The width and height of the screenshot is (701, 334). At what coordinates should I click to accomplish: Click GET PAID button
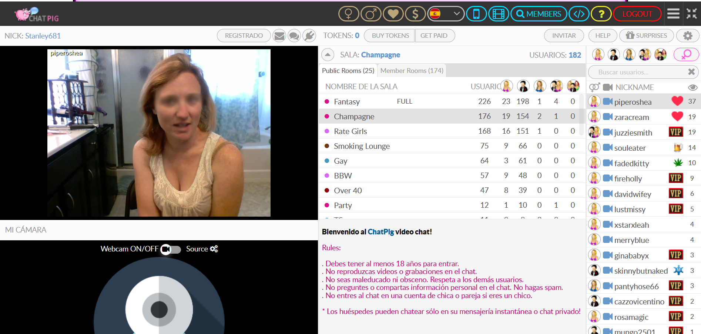tap(435, 36)
